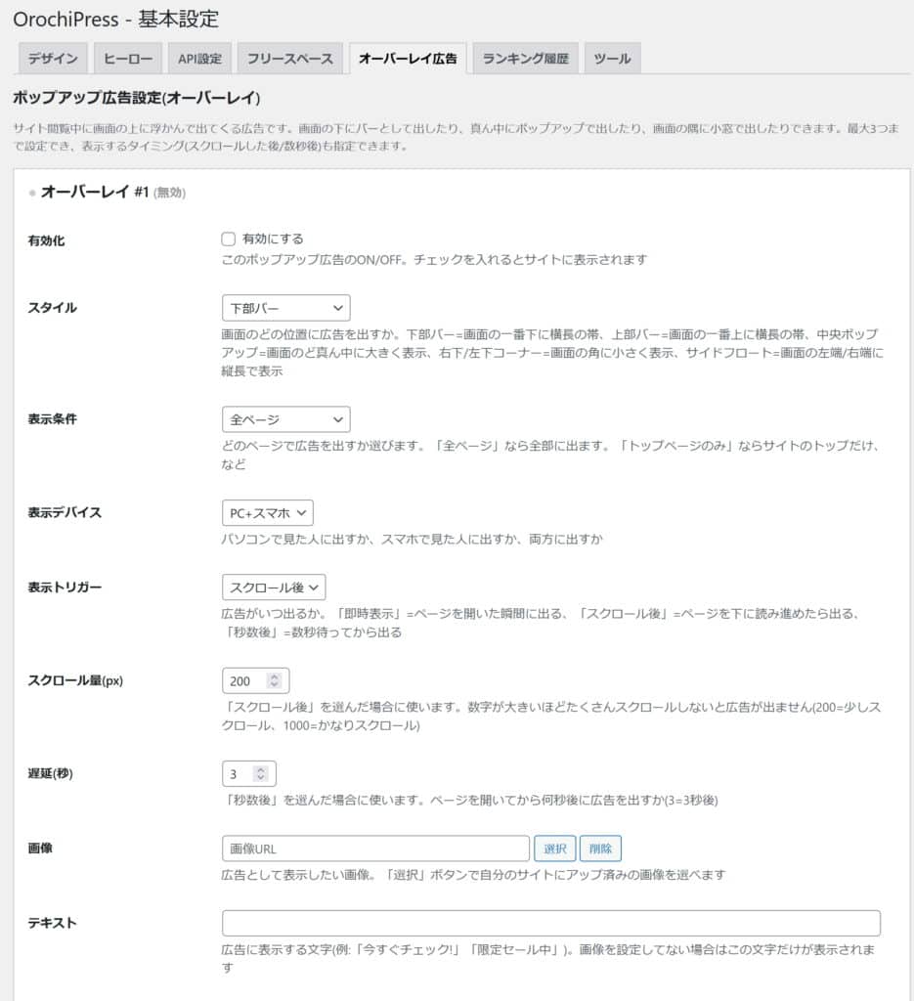The width and height of the screenshot is (914, 1001).
Task: Go to the ランキング履歴 tab
Action: click(x=526, y=59)
